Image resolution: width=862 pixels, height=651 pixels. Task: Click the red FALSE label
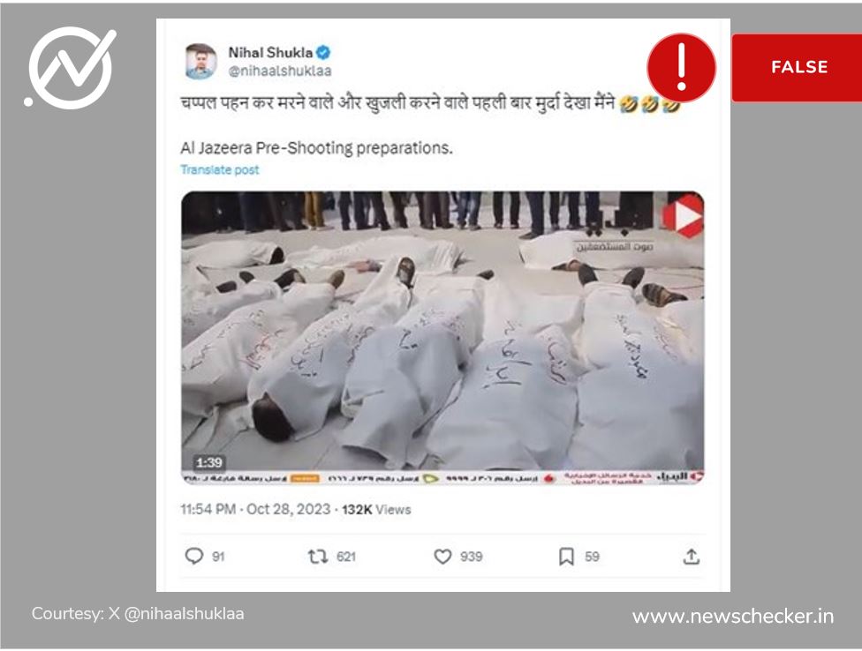(x=797, y=68)
